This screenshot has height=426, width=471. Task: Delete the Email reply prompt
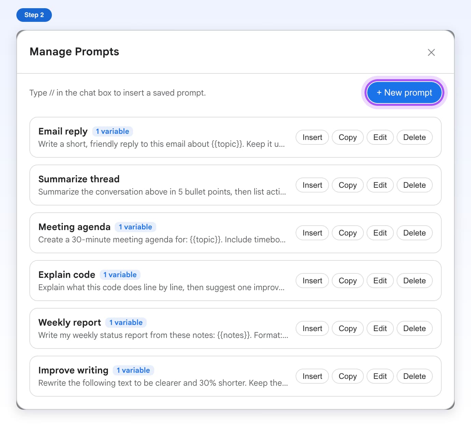414,137
